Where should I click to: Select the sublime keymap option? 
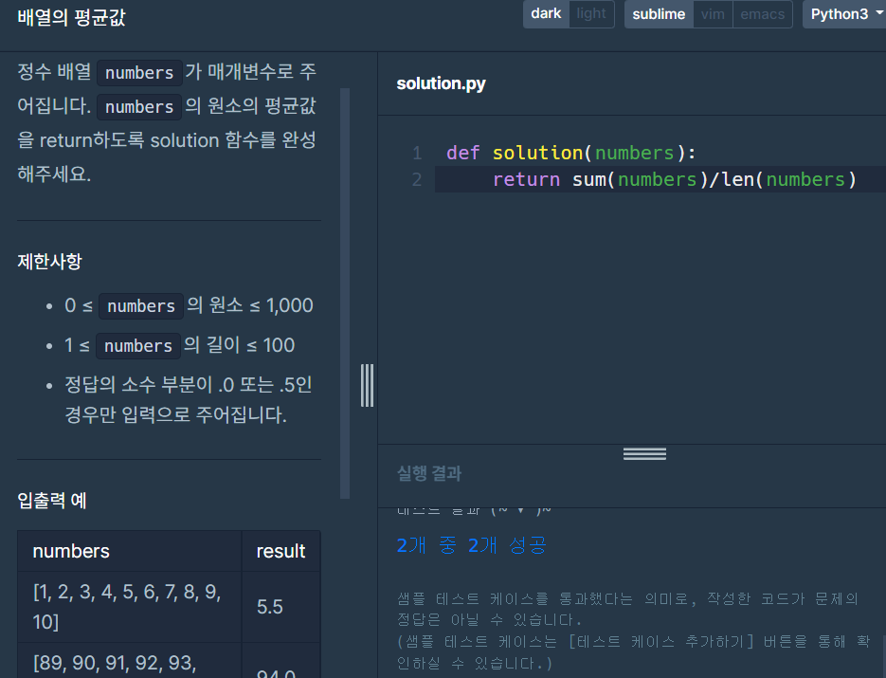pos(659,14)
